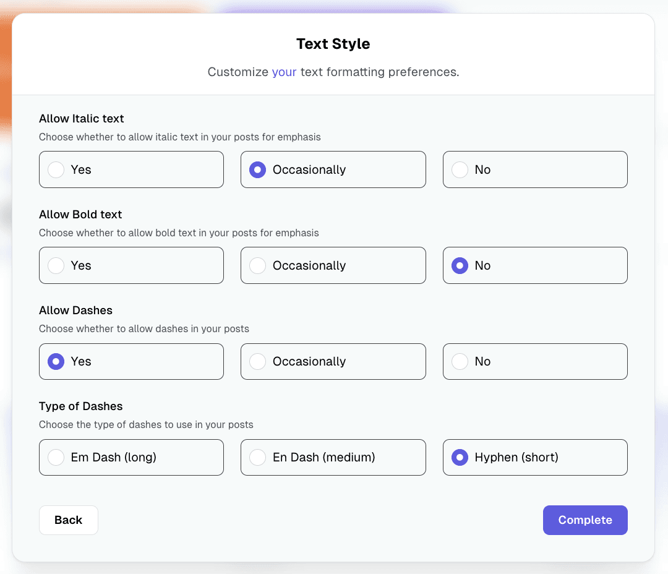Click the Allow Bold text section label
Viewport: 668px width, 574px height.
click(x=80, y=214)
